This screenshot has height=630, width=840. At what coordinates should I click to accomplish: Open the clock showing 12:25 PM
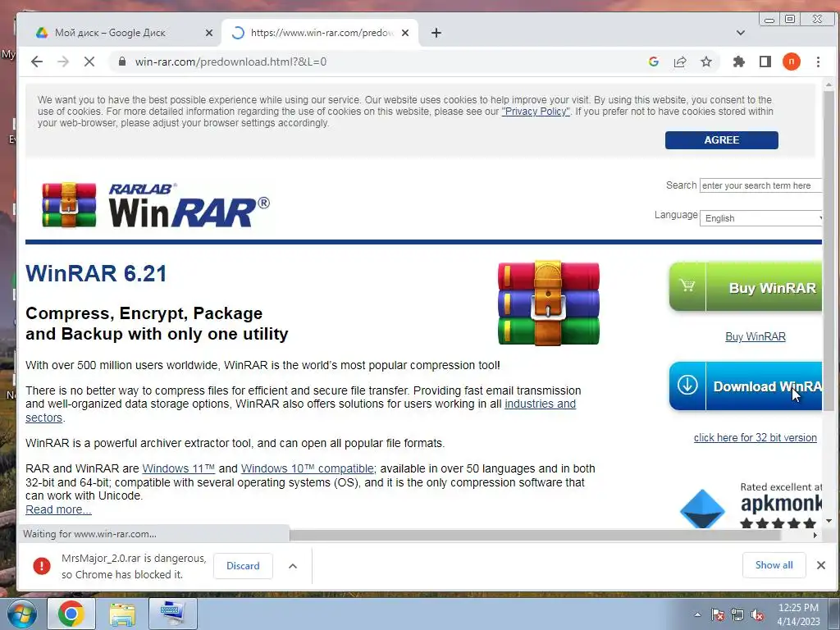(x=798, y=614)
